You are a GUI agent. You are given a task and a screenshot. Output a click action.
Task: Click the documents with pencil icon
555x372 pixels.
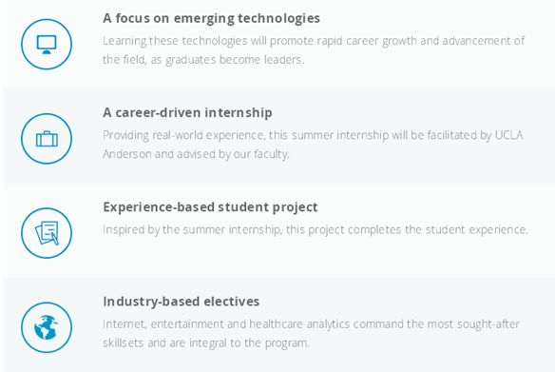click(x=47, y=233)
